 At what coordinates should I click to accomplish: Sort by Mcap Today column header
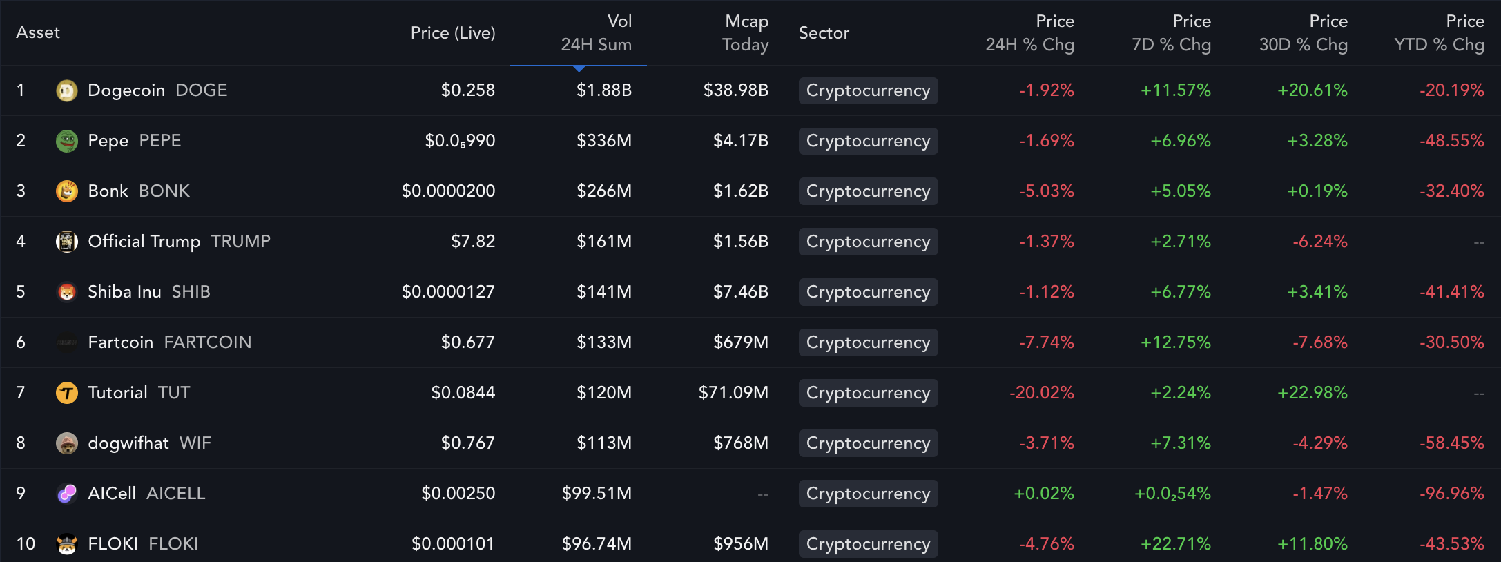coord(745,32)
